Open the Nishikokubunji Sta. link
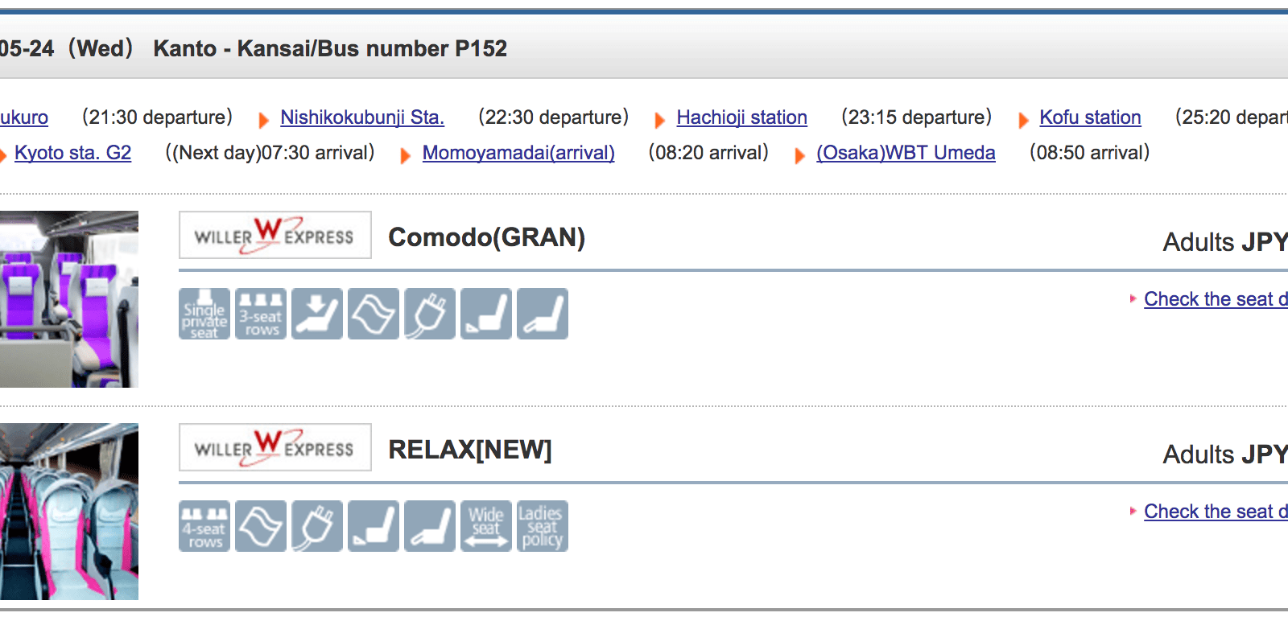1288x621 pixels. tap(362, 117)
